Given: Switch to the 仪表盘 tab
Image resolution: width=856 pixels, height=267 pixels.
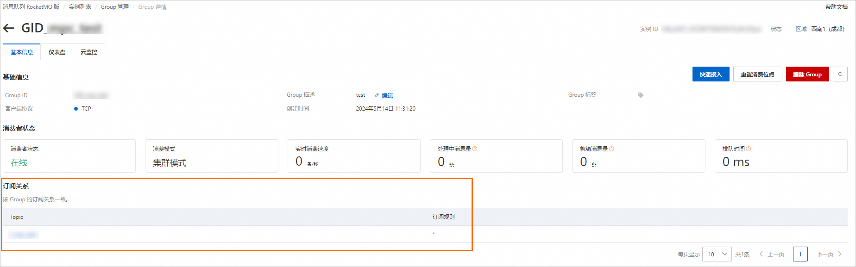Looking at the screenshot, I should pos(57,52).
